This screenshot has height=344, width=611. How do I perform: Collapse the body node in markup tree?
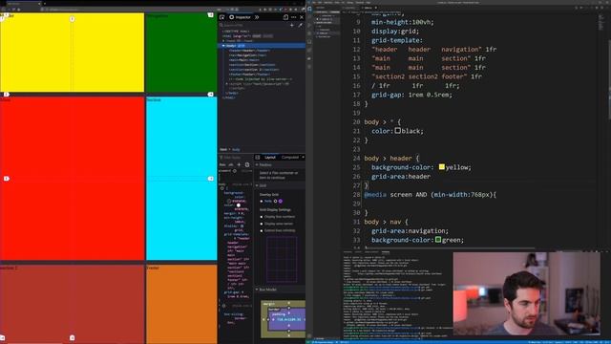coord(223,46)
